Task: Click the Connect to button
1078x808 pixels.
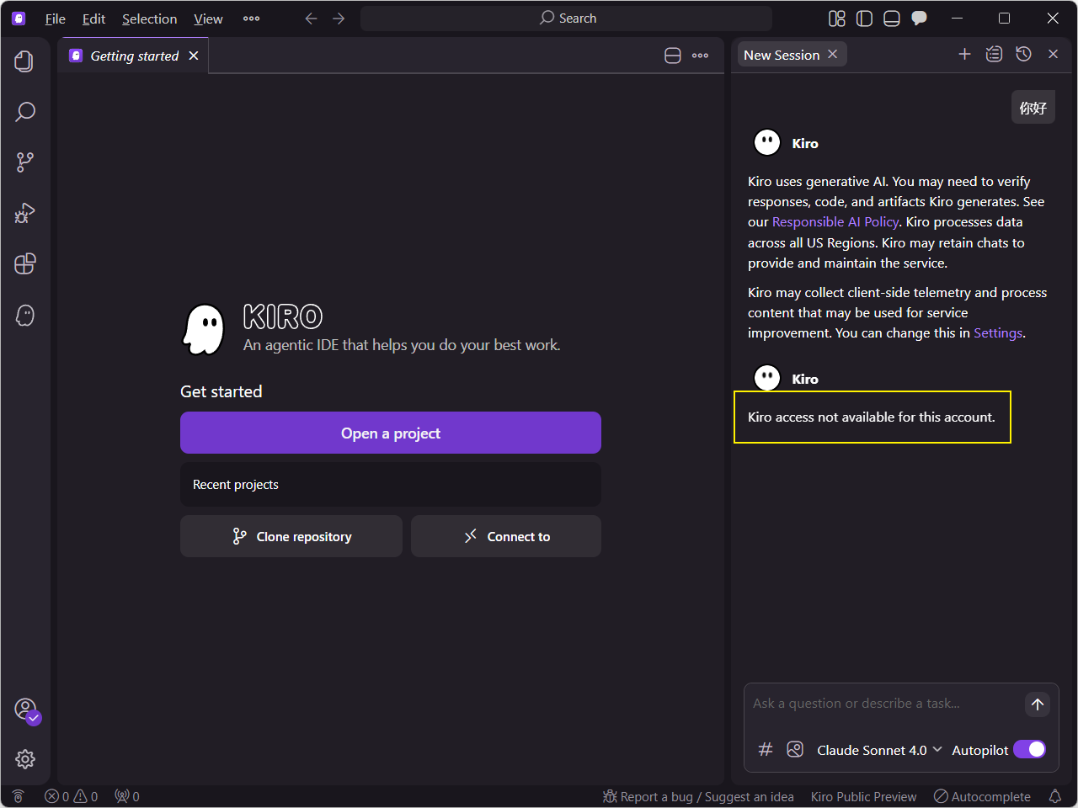Action: point(506,536)
